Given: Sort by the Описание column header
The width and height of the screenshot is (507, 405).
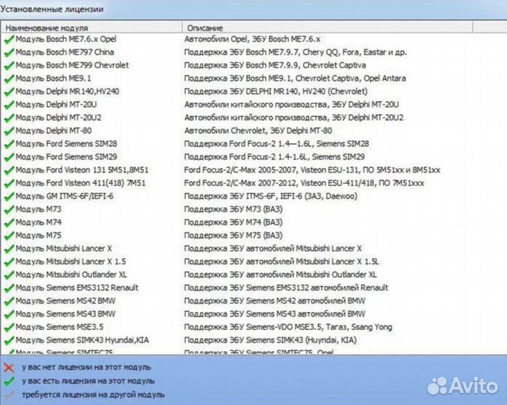Looking at the screenshot, I should coord(327,28).
